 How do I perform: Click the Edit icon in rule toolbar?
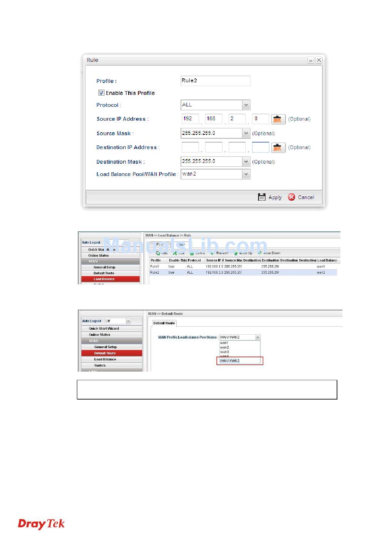pos(175,253)
